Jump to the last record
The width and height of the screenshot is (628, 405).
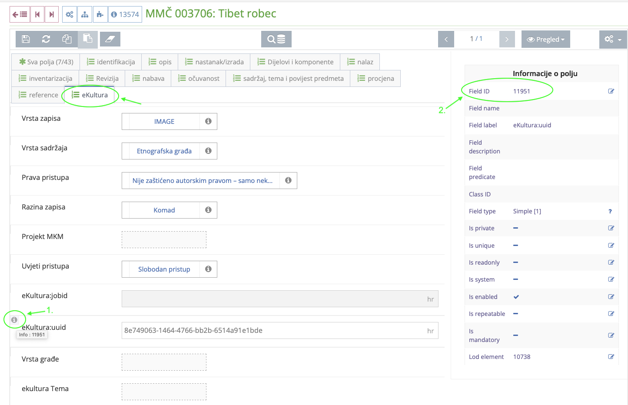click(52, 14)
